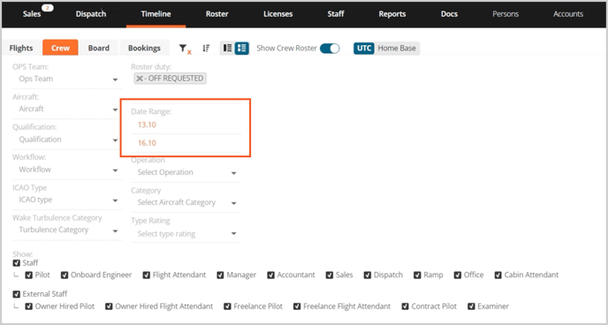Expand the Workflow dropdown

[67, 170]
